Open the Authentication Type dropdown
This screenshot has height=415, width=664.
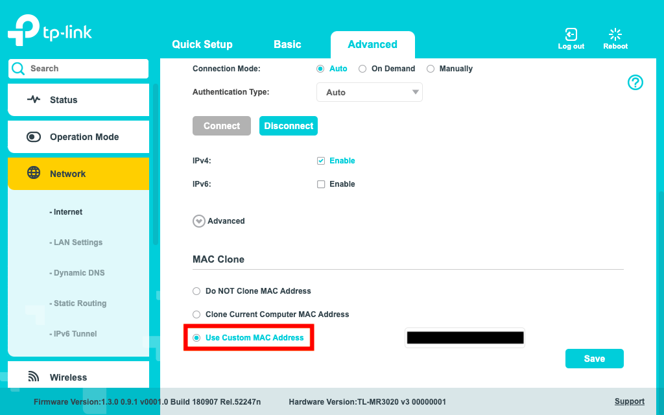[x=369, y=92]
